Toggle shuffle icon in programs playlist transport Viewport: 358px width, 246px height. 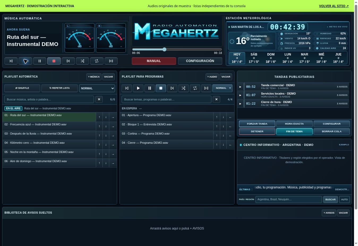(184, 88)
